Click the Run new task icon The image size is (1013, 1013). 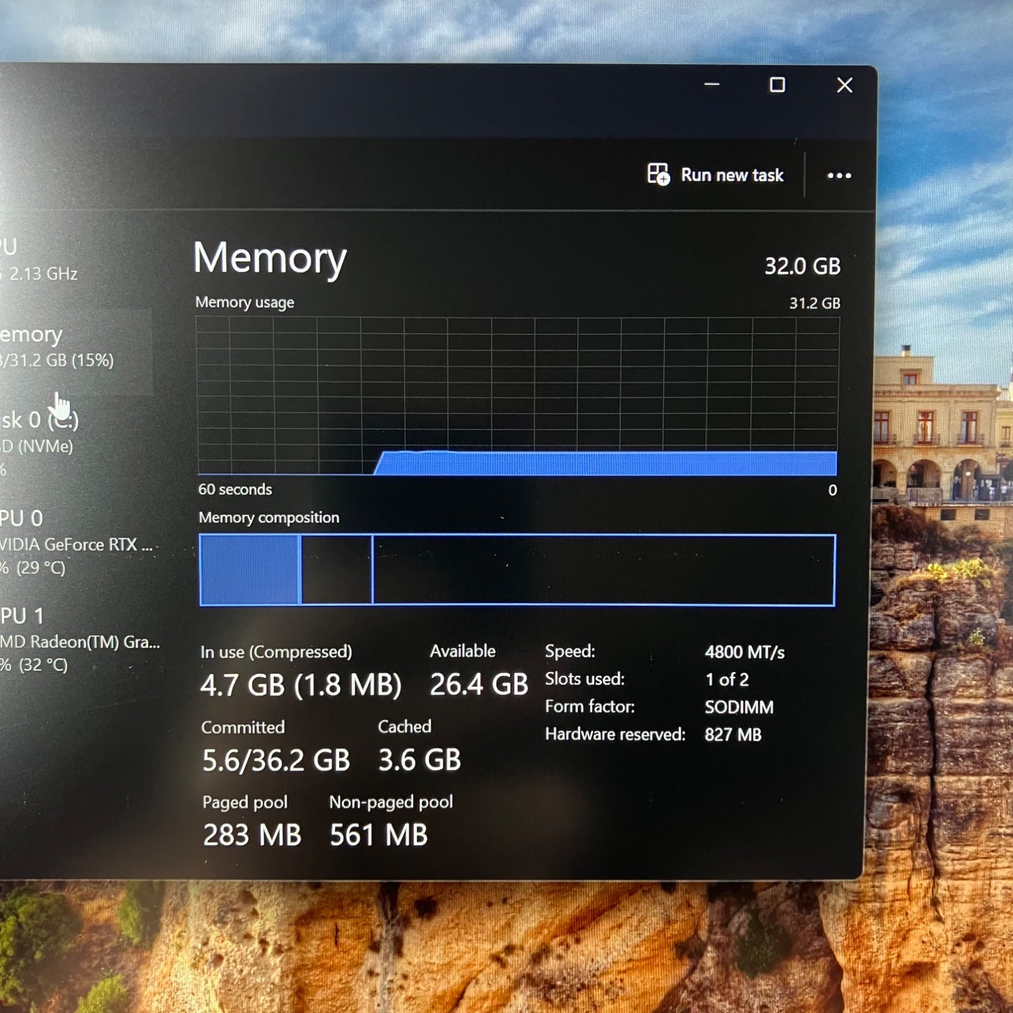click(658, 174)
